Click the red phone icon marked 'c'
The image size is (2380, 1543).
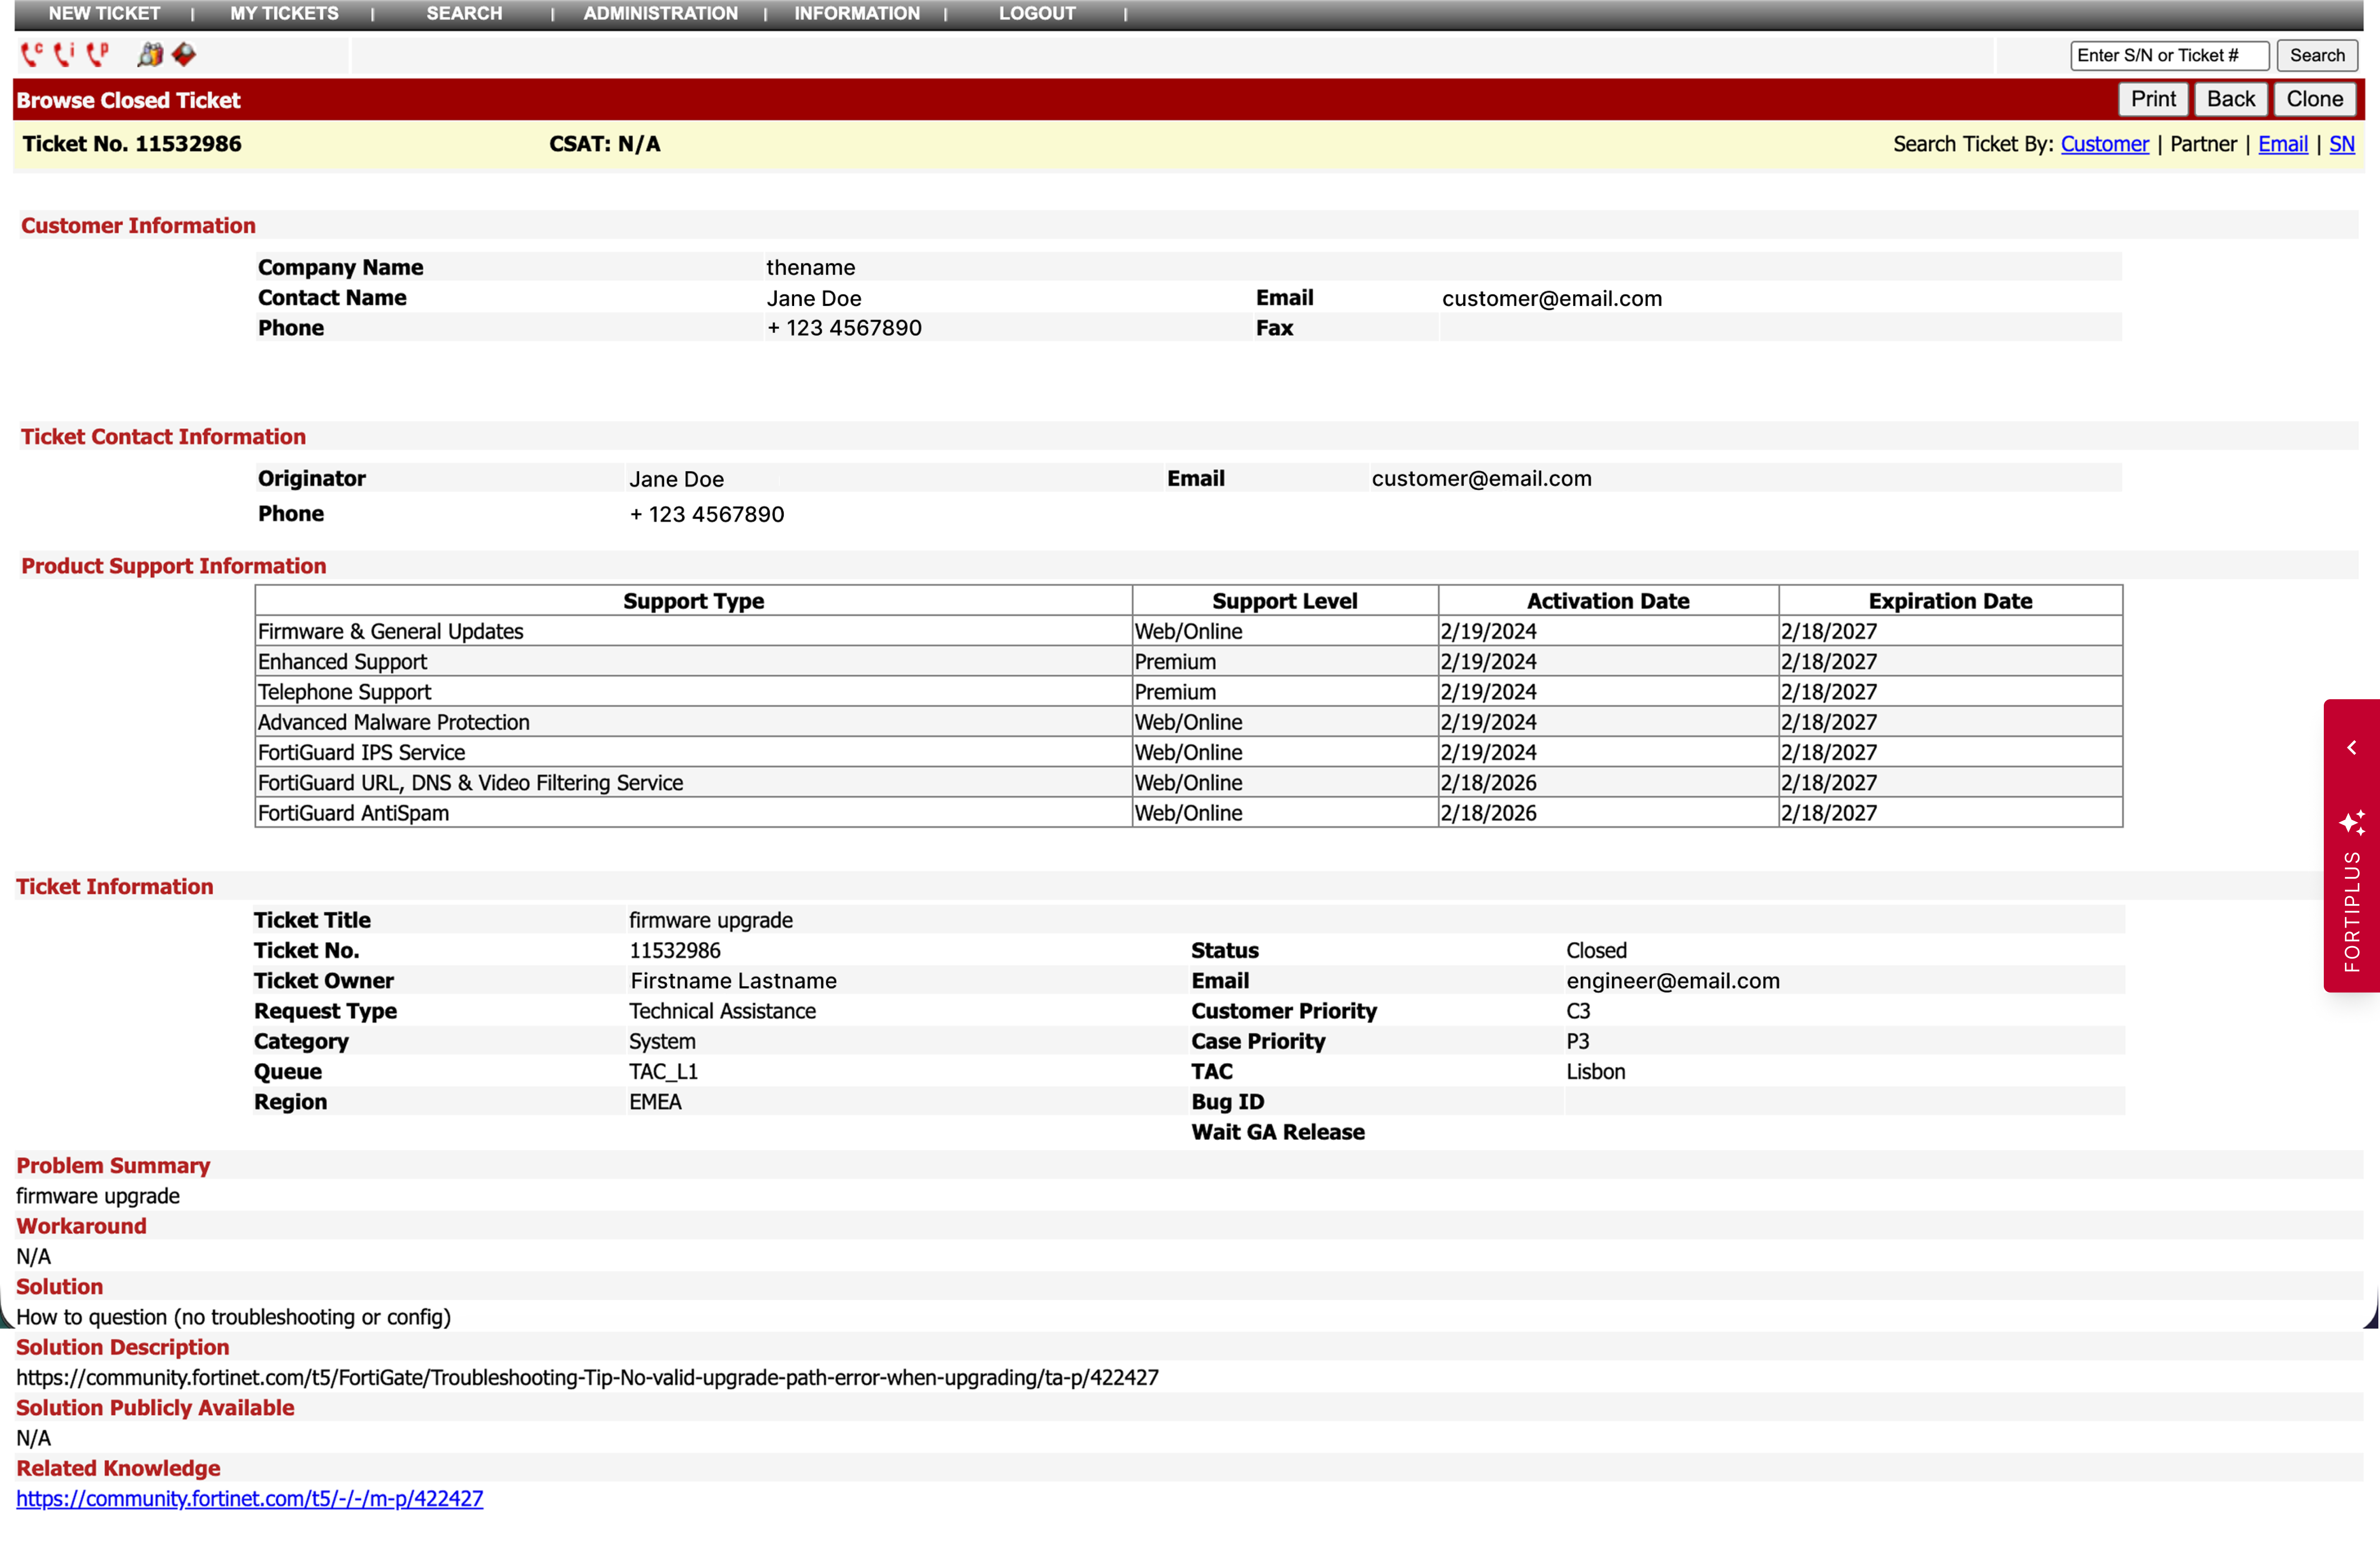tap(32, 54)
